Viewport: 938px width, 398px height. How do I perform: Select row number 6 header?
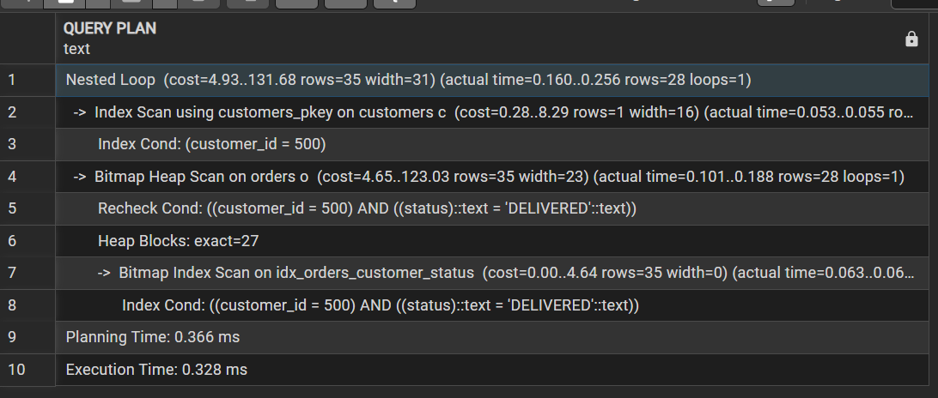point(27,241)
